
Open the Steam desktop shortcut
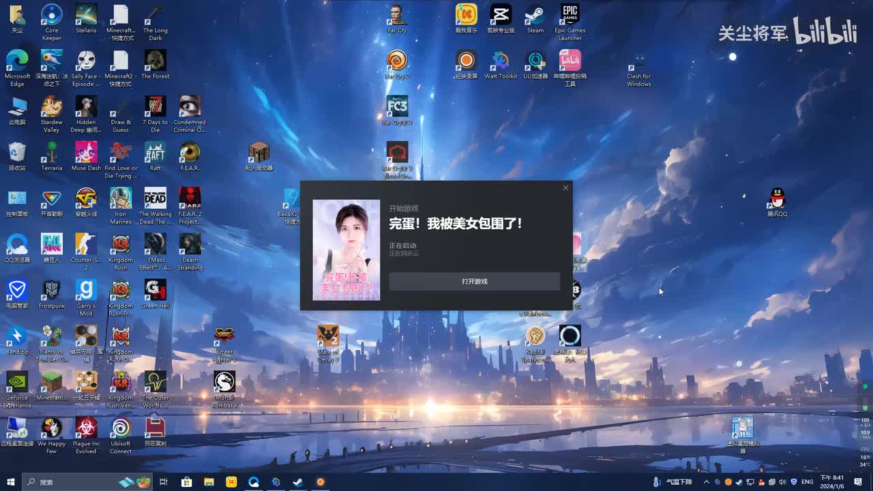[535, 19]
